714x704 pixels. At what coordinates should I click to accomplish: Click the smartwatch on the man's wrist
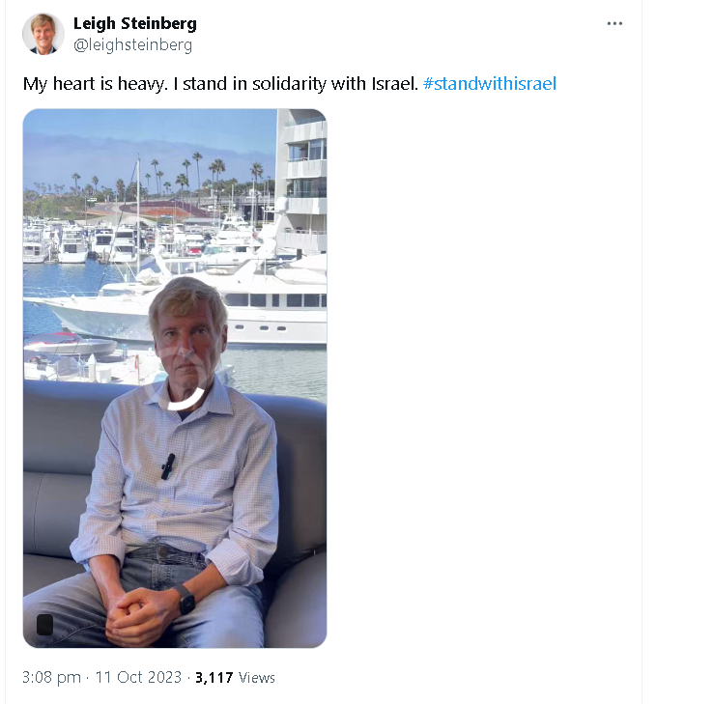pos(186,600)
